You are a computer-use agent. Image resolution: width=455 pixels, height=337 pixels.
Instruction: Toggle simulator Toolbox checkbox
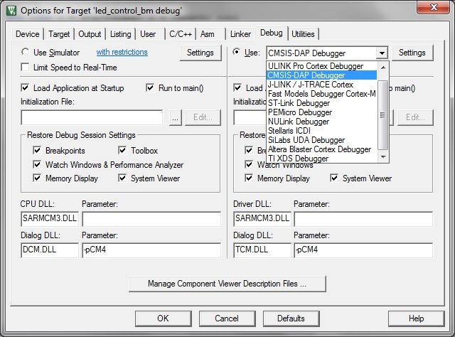(122, 150)
